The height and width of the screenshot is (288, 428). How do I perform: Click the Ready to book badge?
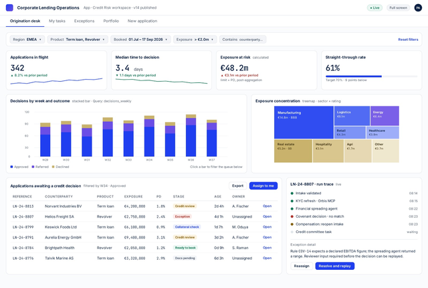point(185,248)
